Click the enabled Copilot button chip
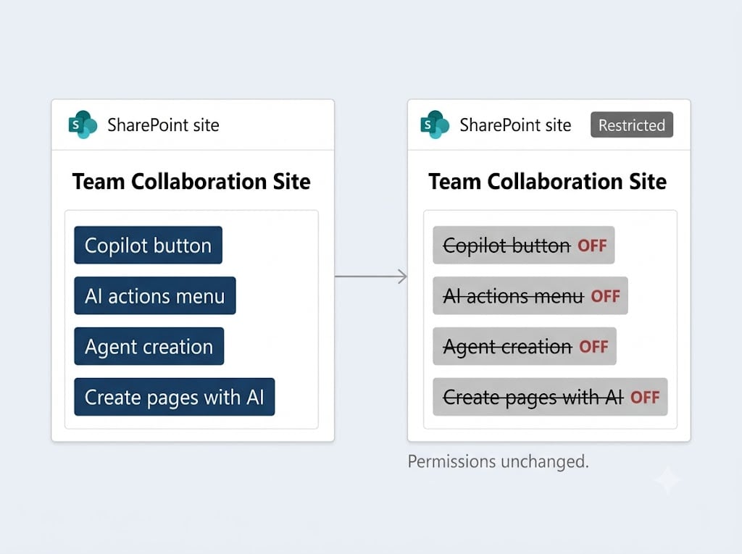Screen dimensions: 742x554 point(148,245)
